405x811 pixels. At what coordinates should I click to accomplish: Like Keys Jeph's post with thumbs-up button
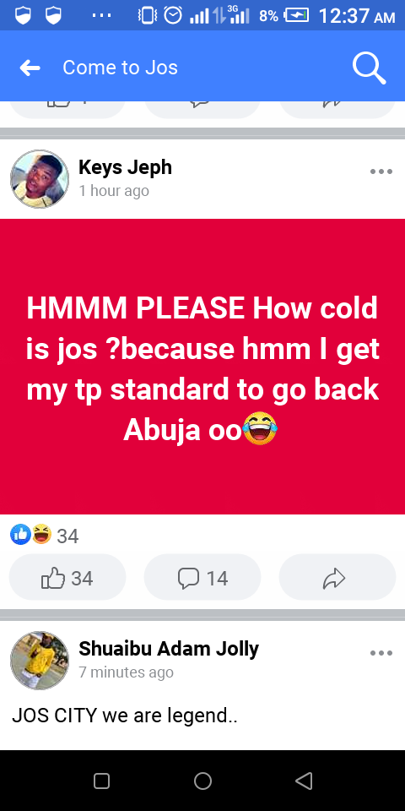point(67,578)
